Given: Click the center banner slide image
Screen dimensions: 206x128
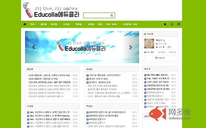Looking at the screenshot, I should pos(82,47).
